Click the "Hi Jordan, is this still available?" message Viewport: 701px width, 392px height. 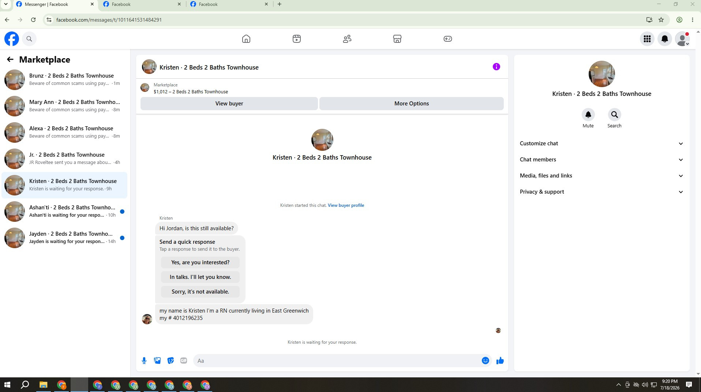[196, 228]
